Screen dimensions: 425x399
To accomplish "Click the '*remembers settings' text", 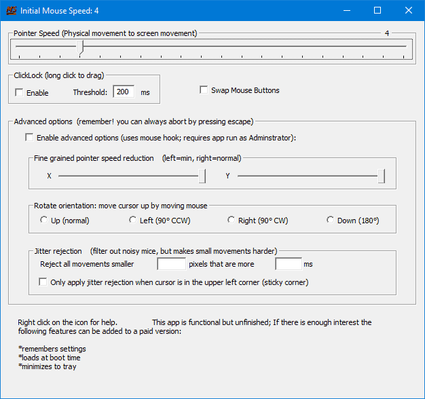I will click(x=52, y=349).
